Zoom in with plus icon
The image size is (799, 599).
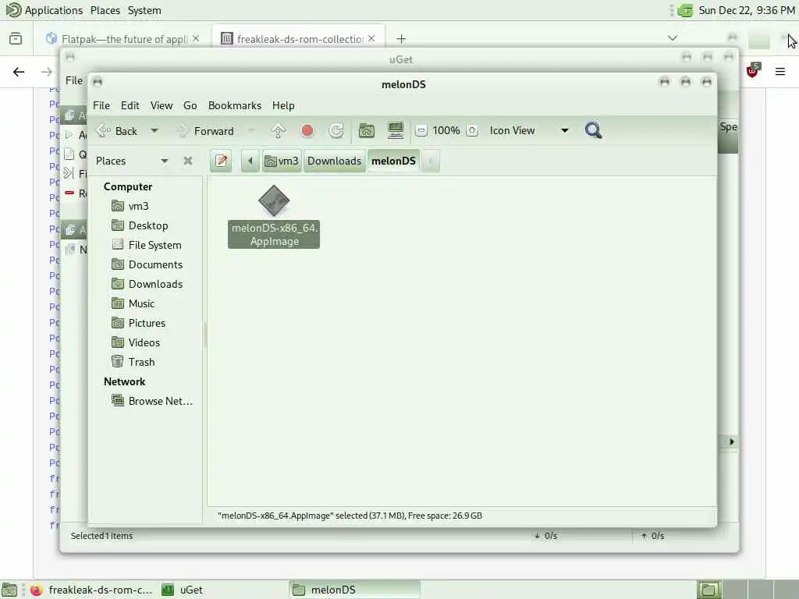tap(472, 131)
